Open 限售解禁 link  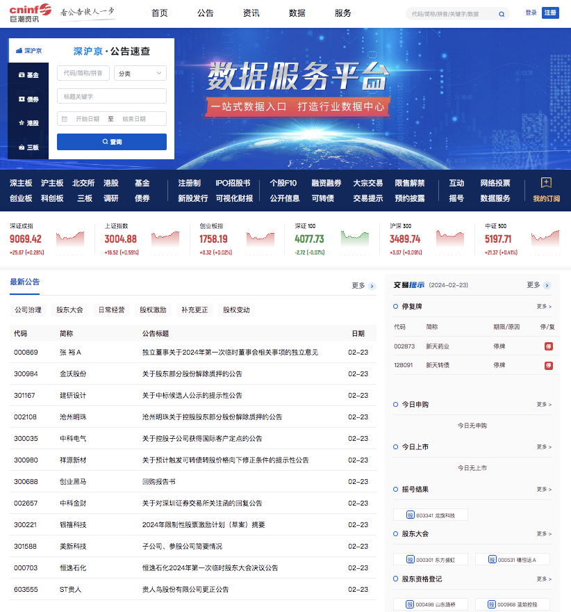point(410,183)
